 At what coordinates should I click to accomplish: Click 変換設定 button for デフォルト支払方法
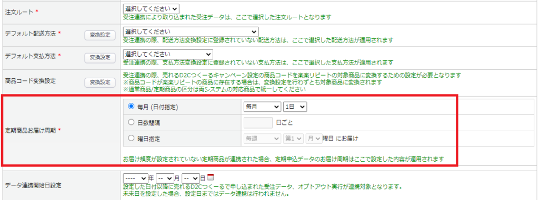(x=100, y=58)
